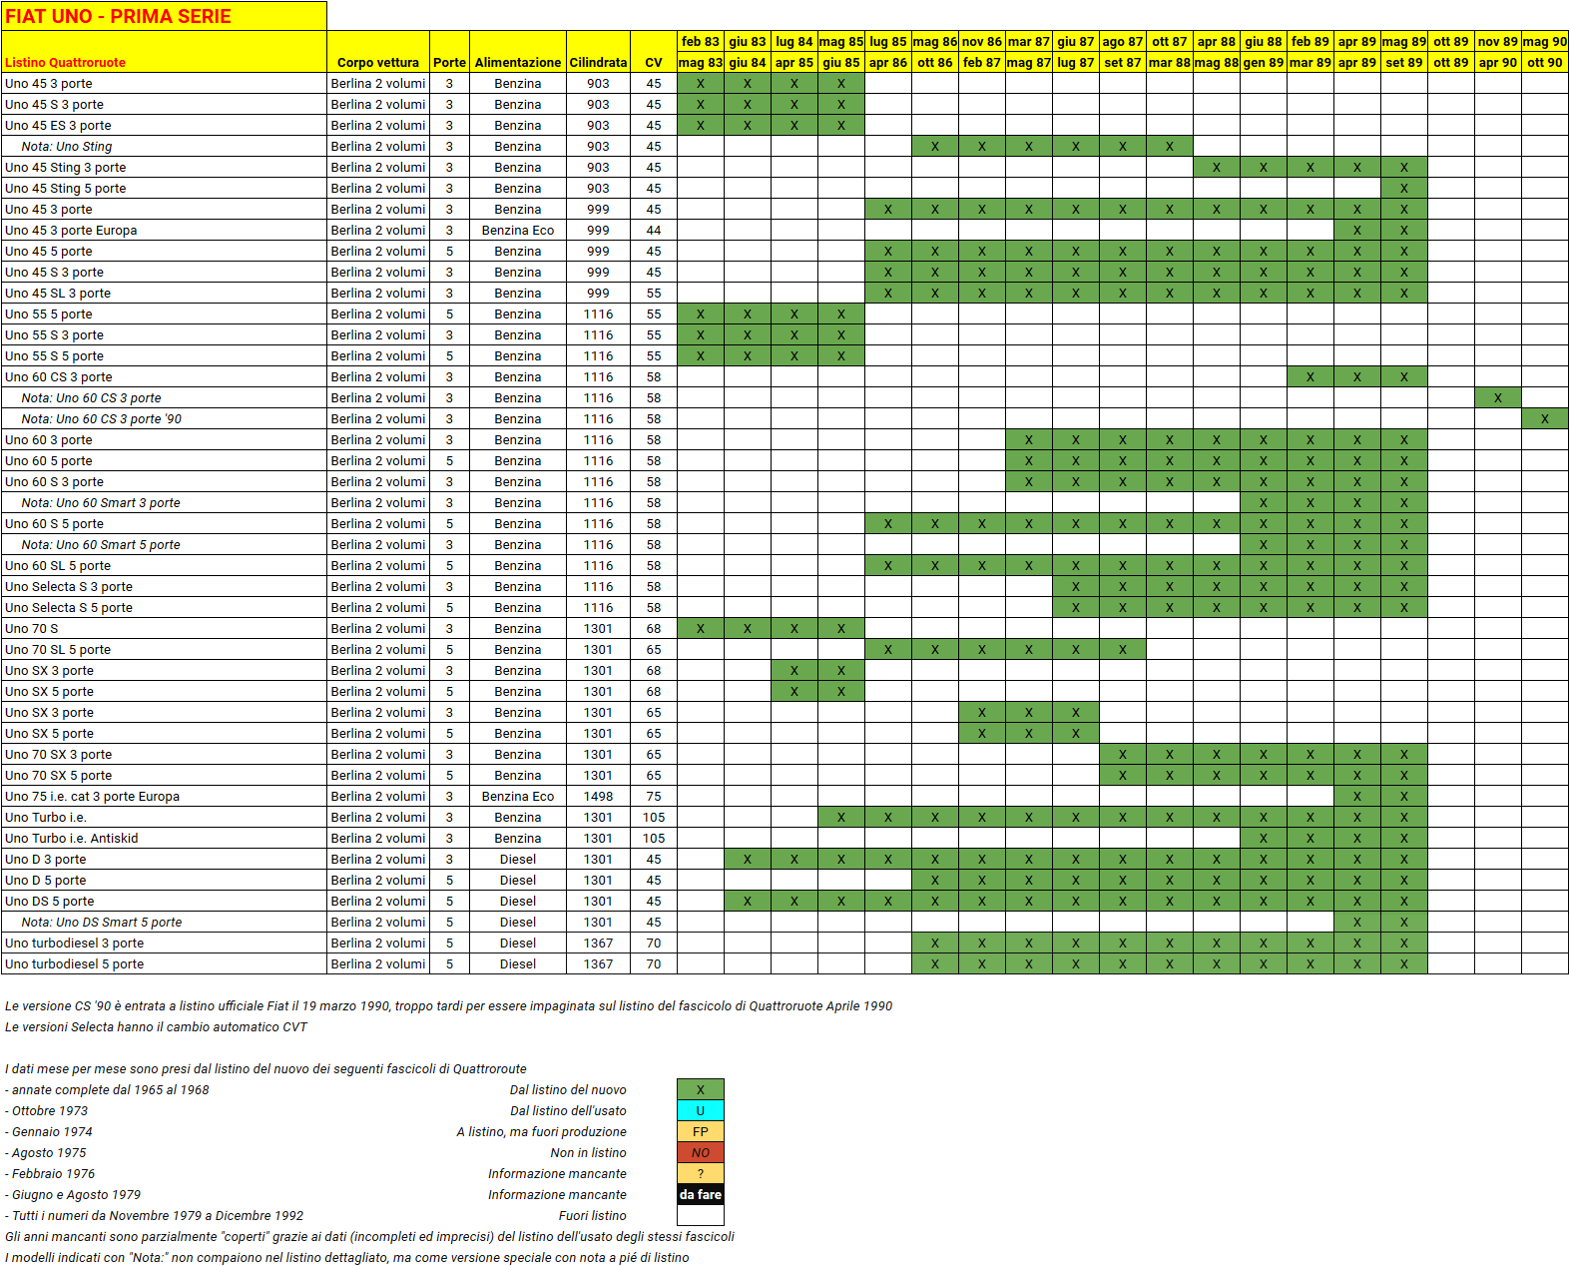This screenshot has width=1570, height=1266.
Task: Click the yellow '?' legend swatch
Action: coord(701,1173)
